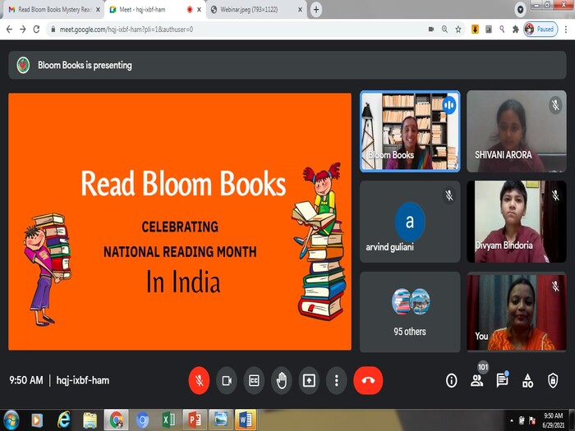Open the yellow download extension icon

475,30
